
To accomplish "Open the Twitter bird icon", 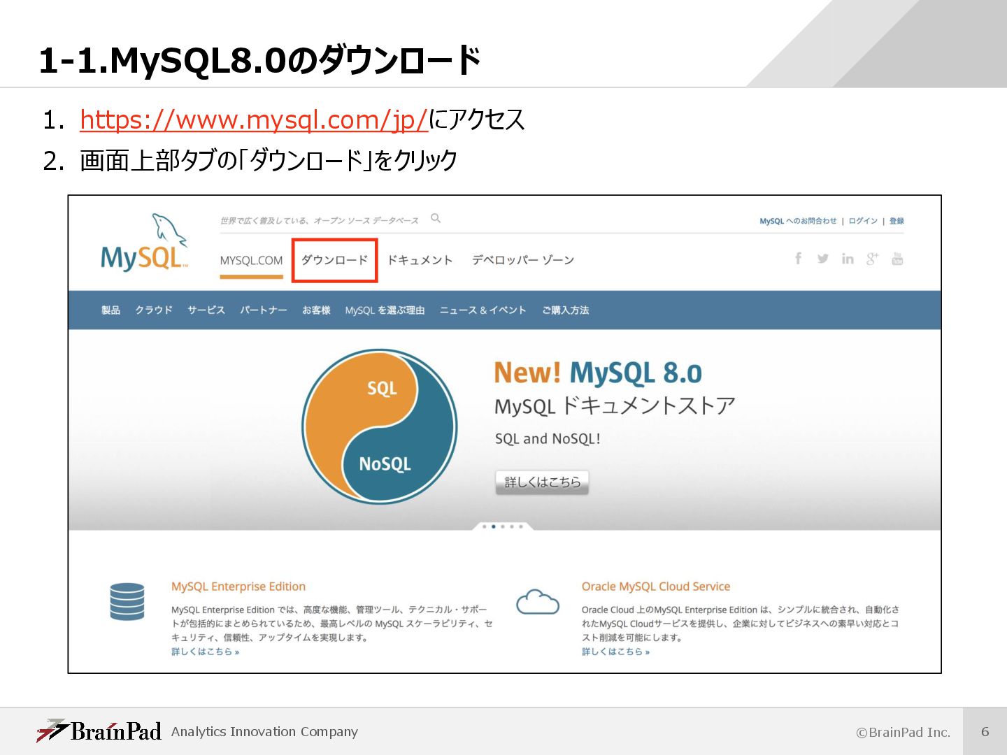I will (x=823, y=259).
